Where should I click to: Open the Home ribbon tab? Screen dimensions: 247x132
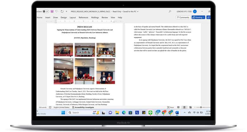pyautogui.click(x=40, y=18)
